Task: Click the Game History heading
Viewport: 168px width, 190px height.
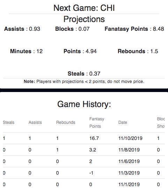Action: click(x=84, y=104)
